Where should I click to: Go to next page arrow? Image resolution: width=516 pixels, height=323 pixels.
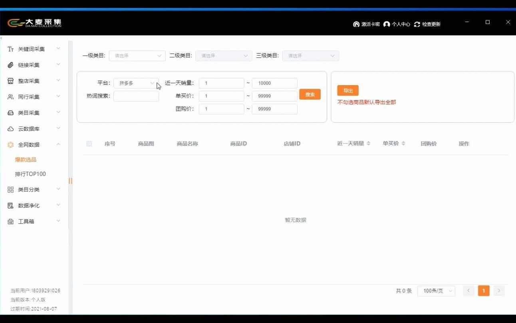[499, 291]
